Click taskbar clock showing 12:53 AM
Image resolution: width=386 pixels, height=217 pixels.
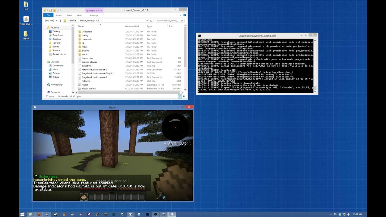[x=357, y=214]
